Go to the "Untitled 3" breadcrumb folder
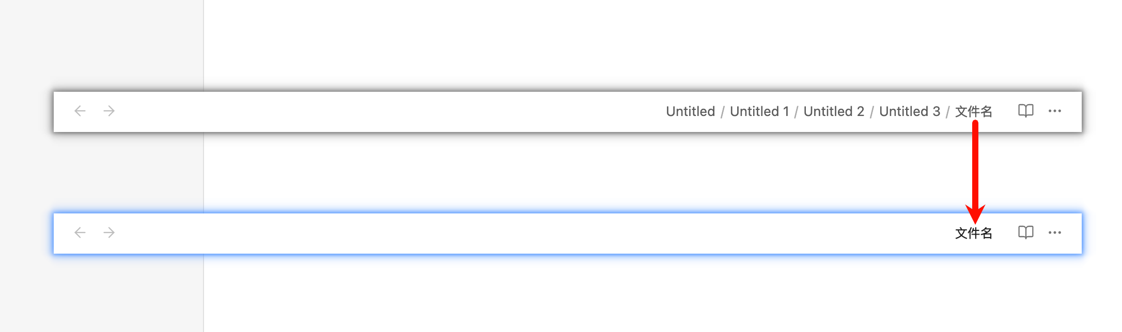 [x=909, y=111]
